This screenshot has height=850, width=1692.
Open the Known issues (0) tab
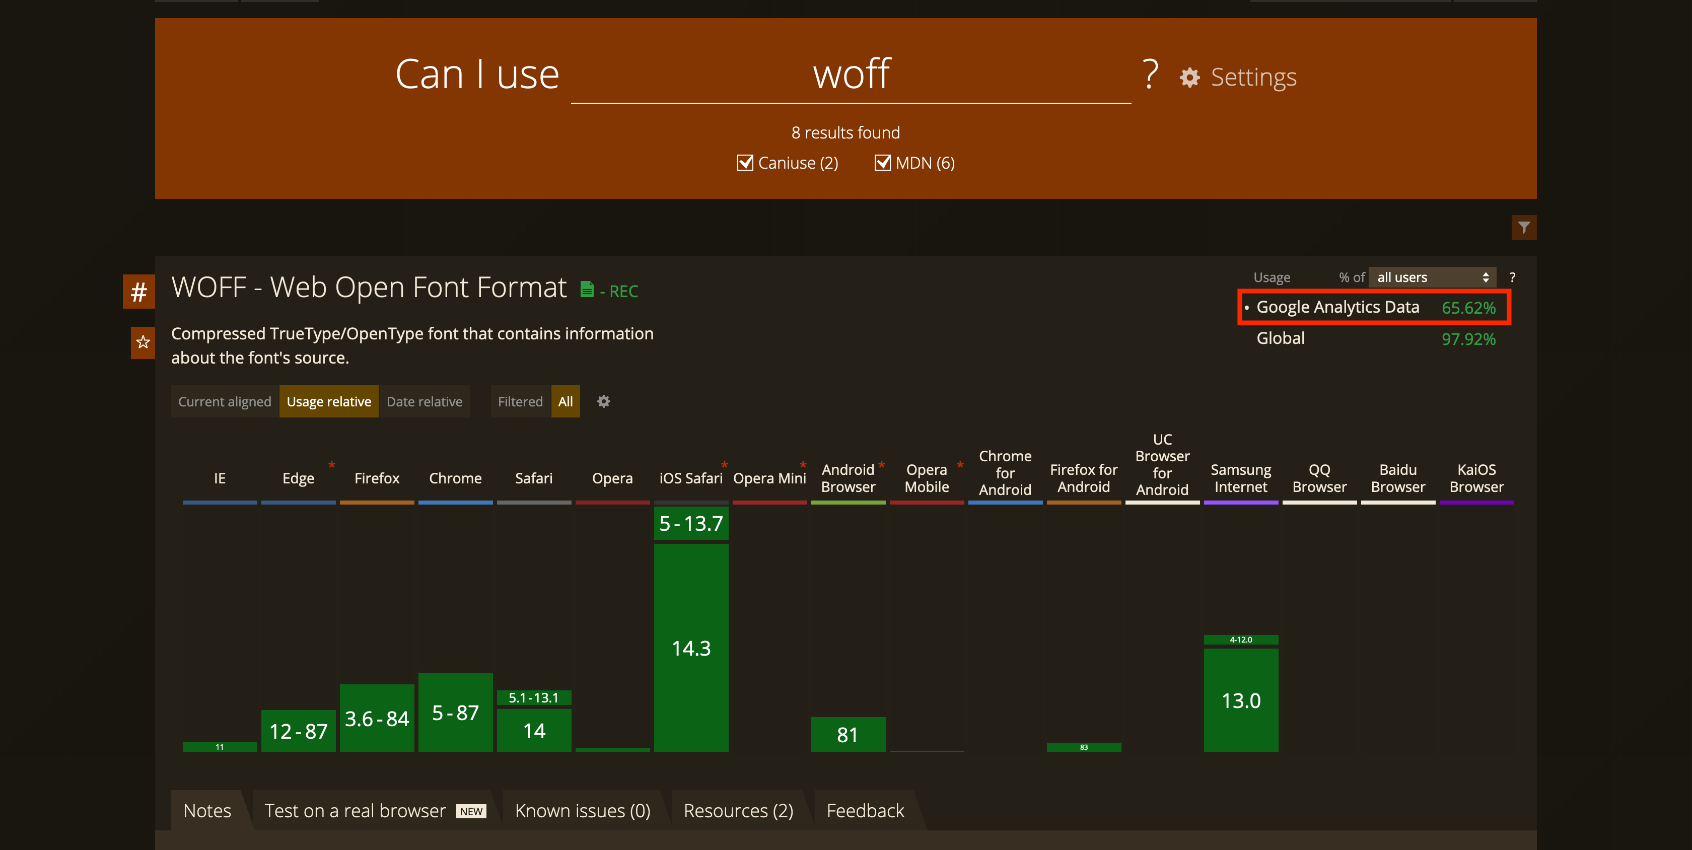(x=583, y=811)
